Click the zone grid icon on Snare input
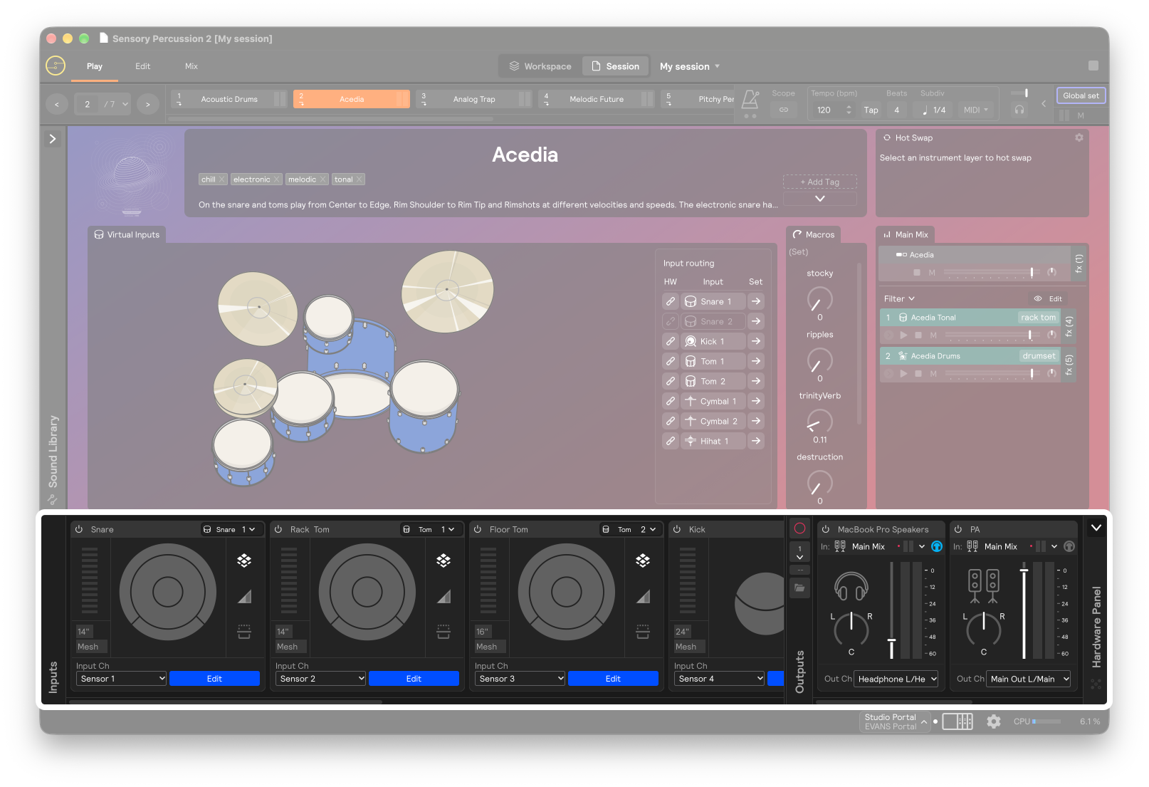Screen dimensions: 1149x787 pyautogui.click(x=244, y=561)
